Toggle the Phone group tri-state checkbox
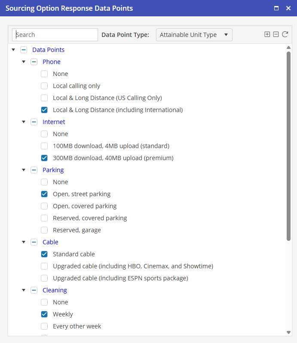Screen dimensions: 297x343 tap(34, 62)
